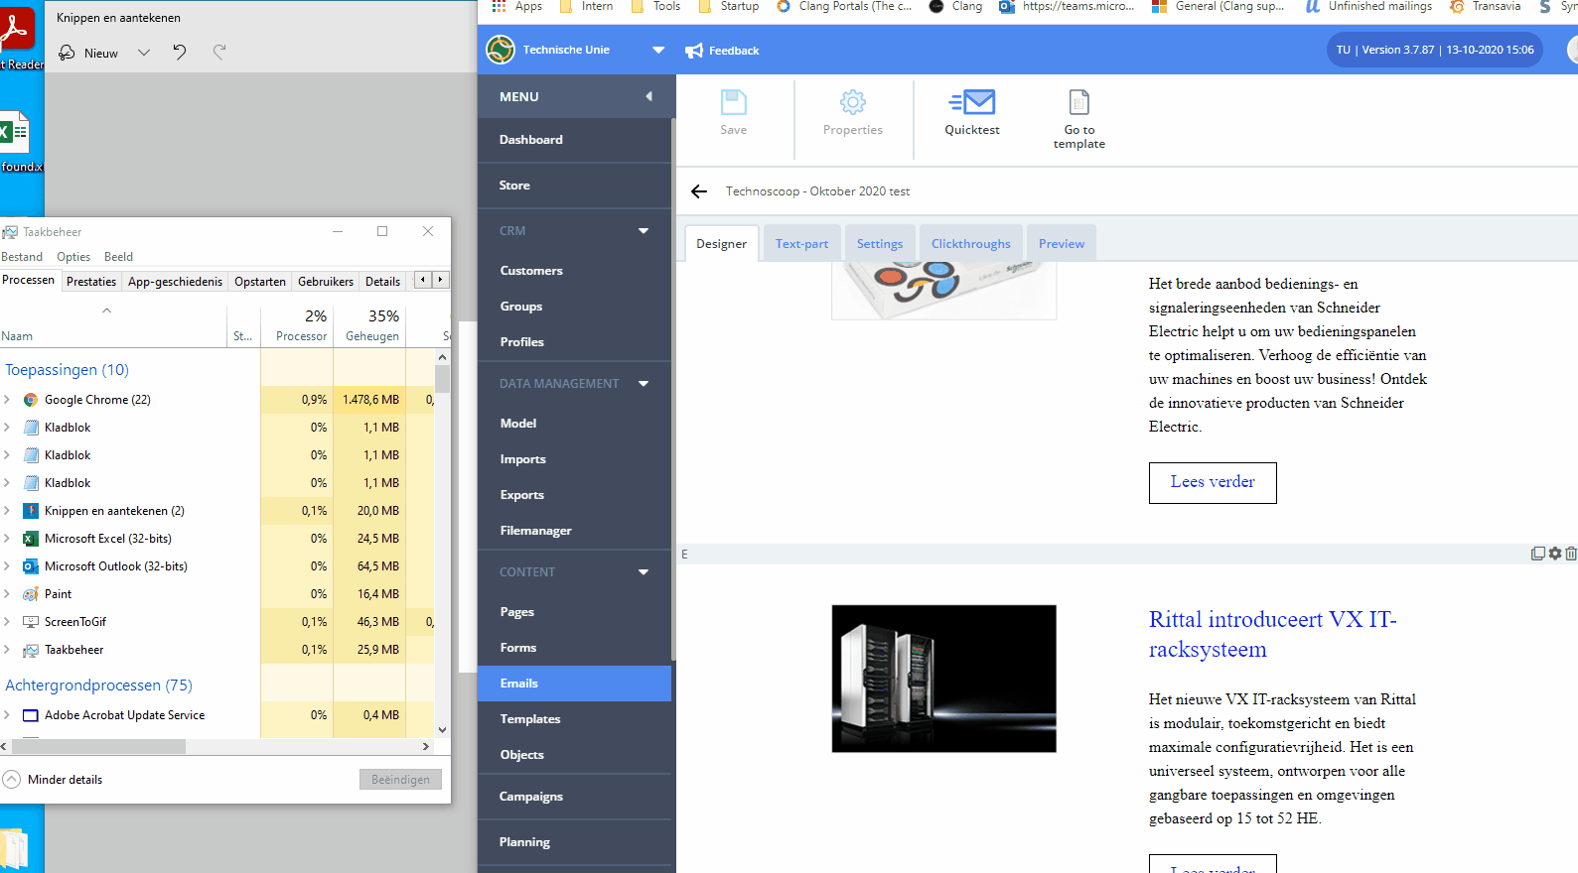Screen dimensions: 1578x873
Task: Click Lees verder under Schneider article
Action: pos(1213,482)
